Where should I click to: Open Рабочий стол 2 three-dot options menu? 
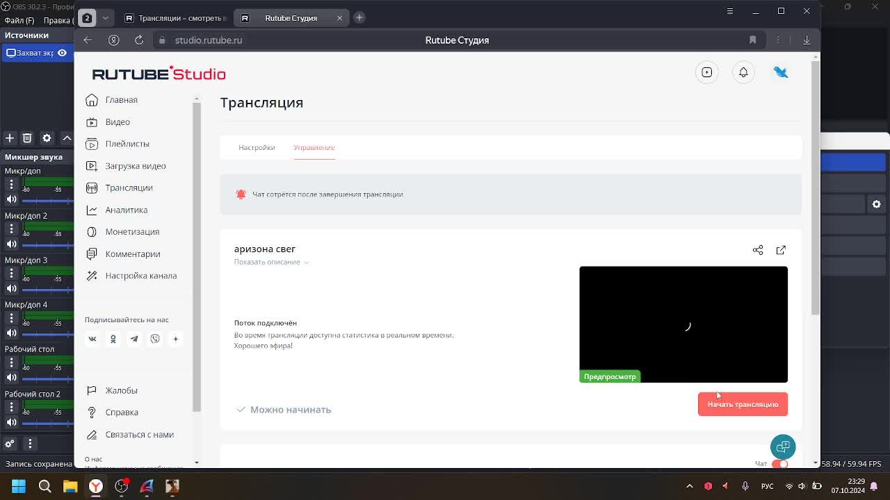pos(11,406)
